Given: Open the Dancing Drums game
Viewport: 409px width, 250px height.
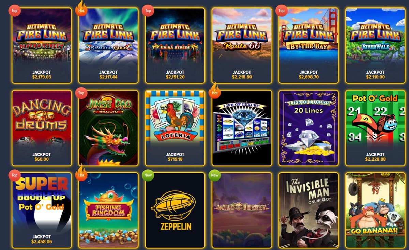Looking at the screenshot, I should 42,128.
